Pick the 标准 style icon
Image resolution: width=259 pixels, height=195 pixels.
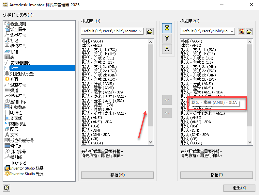[7, 51]
